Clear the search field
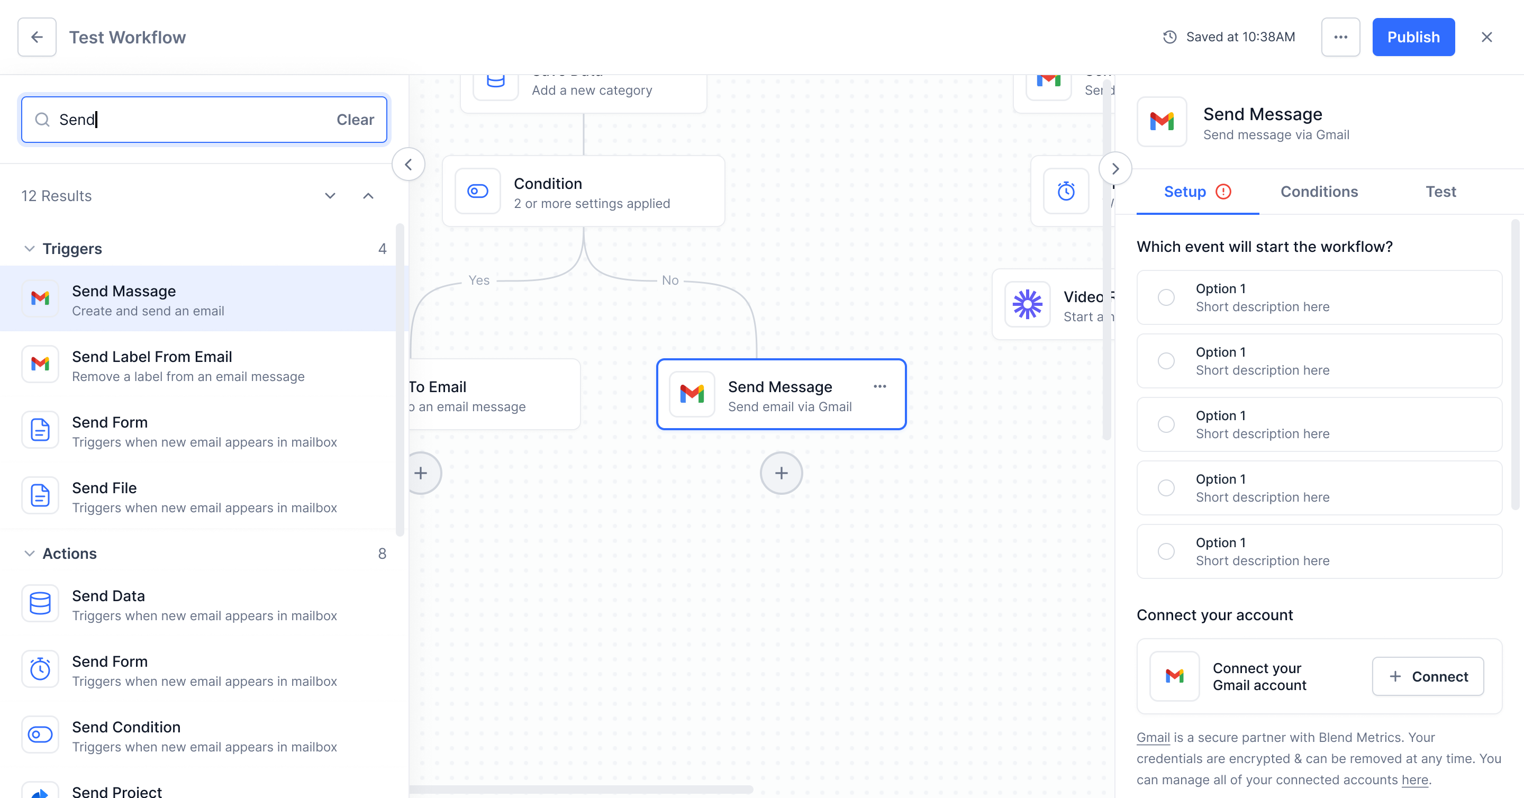This screenshot has height=798, width=1524. 355,120
